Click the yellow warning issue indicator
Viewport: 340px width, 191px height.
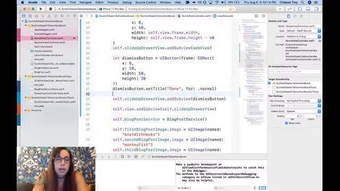click(232, 9)
